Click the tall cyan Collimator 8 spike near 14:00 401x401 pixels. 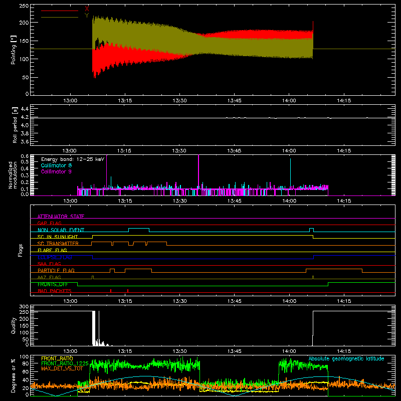[x=290, y=172]
